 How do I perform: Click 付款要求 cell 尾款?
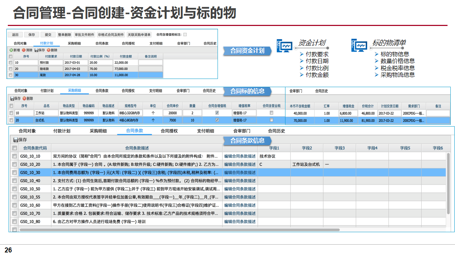51,75
